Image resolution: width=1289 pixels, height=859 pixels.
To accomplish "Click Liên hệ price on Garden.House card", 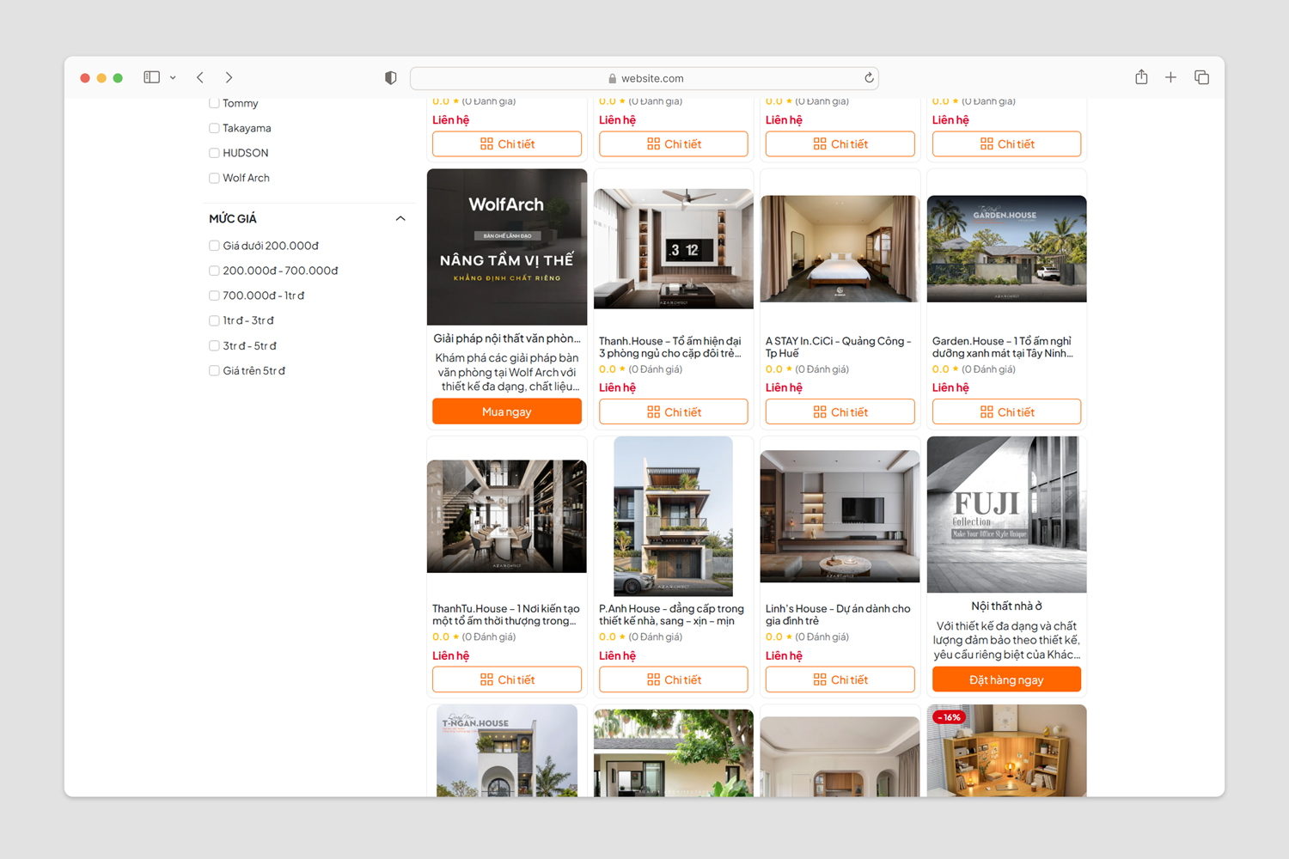I will pyautogui.click(x=950, y=387).
